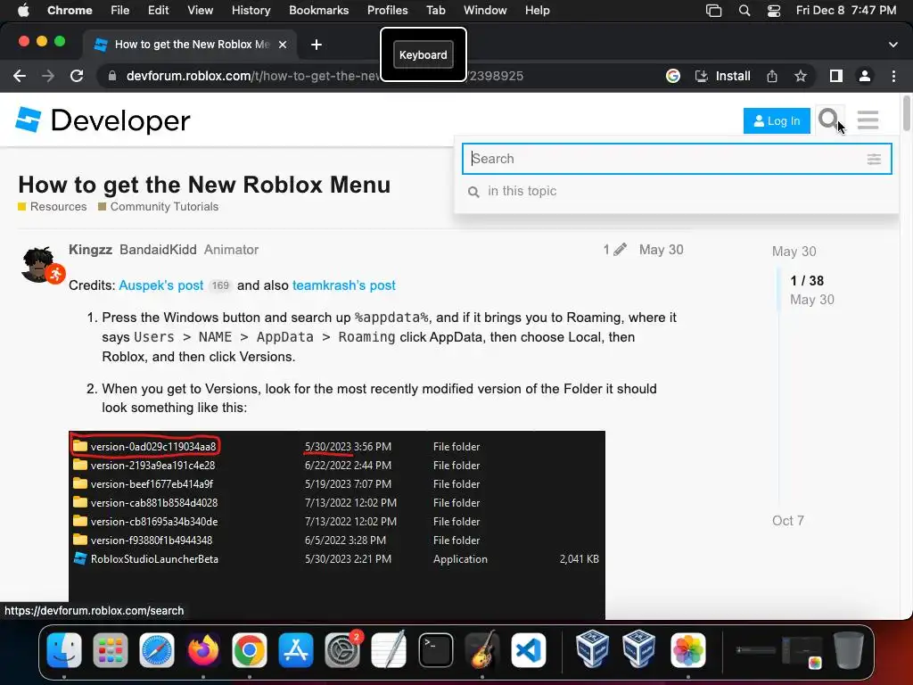Open the Trash in the Dock
Viewport: 913px width, 685px height.
pos(849,650)
